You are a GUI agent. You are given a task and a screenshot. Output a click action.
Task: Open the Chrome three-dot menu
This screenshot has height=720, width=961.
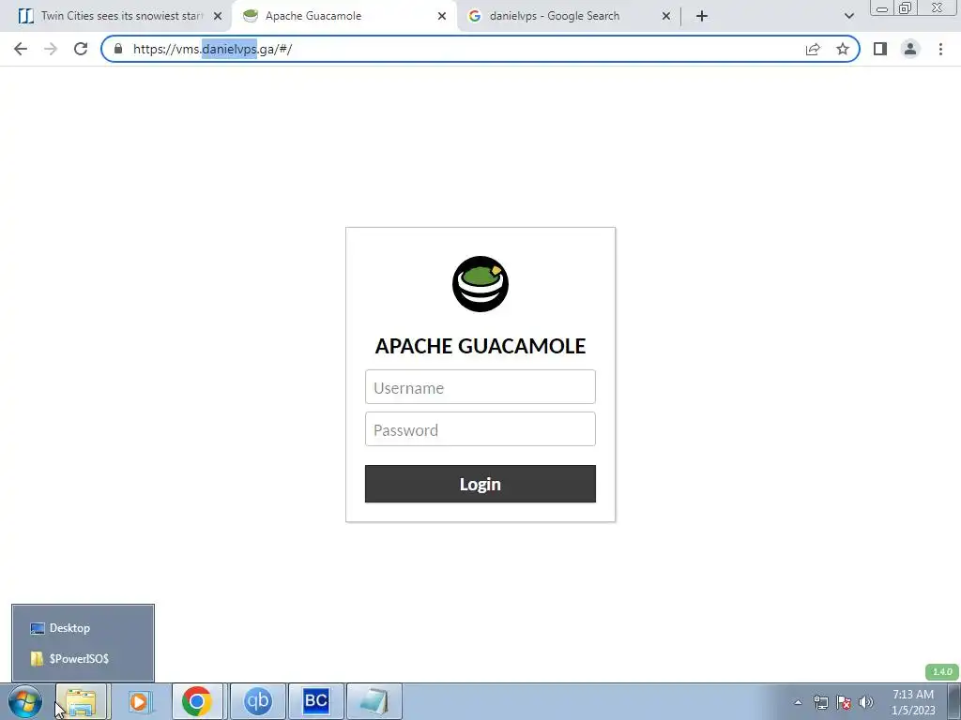point(940,49)
